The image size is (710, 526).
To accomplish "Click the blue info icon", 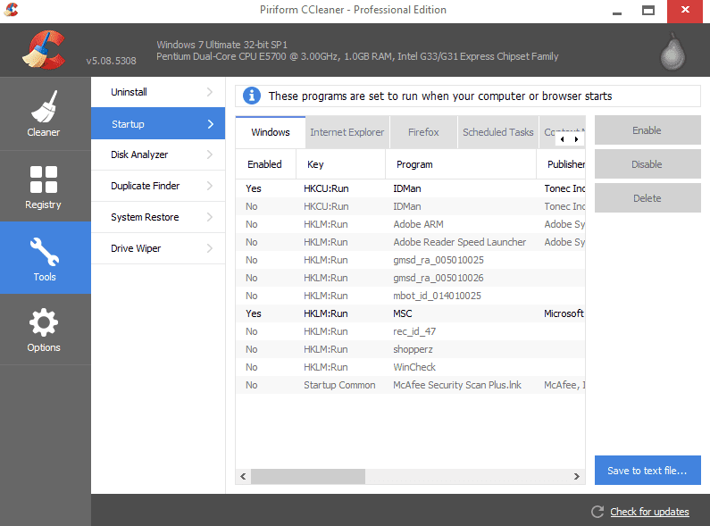I will (x=252, y=96).
